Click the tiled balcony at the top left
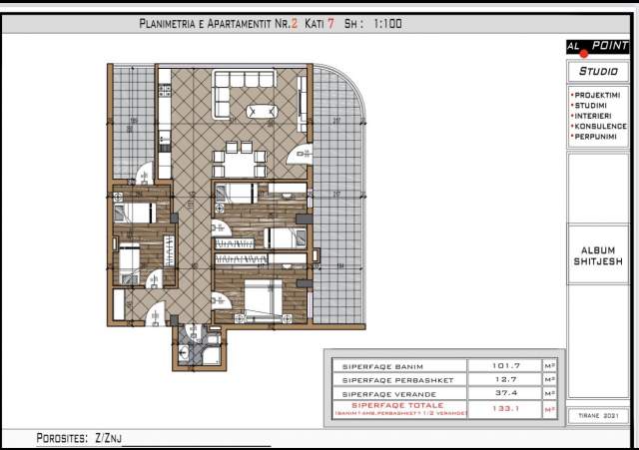The height and width of the screenshot is (450, 639). click(x=133, y=122)
